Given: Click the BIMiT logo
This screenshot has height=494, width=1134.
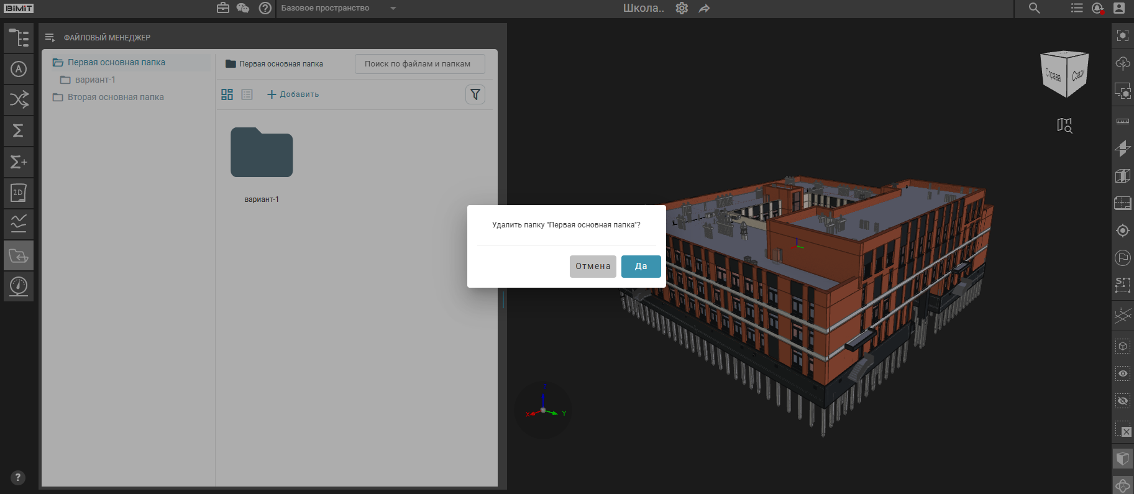Looking at the screenshot, I should tap(19, 8).
